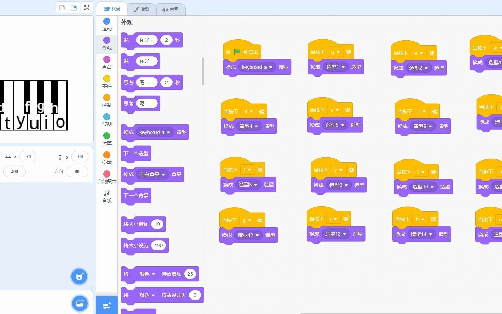Click the 思考 嗯…… block without seconds

[x=140, y=104]
